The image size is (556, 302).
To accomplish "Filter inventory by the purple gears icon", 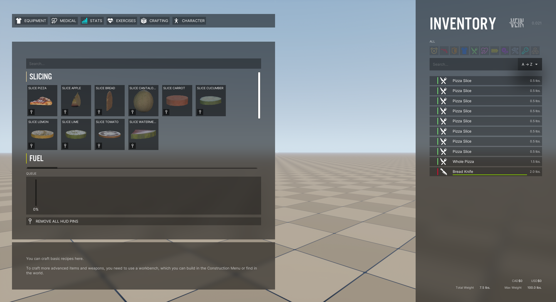I will click(x=505, y=51).
